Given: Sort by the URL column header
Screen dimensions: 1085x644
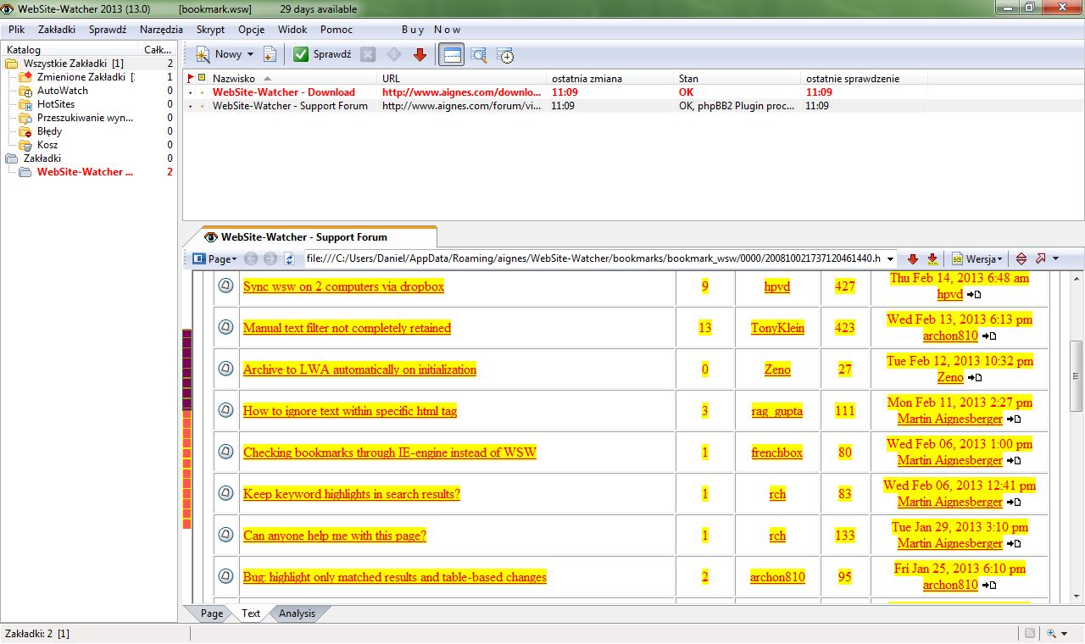Looking at the screenshot, I should tap(463, 78).
